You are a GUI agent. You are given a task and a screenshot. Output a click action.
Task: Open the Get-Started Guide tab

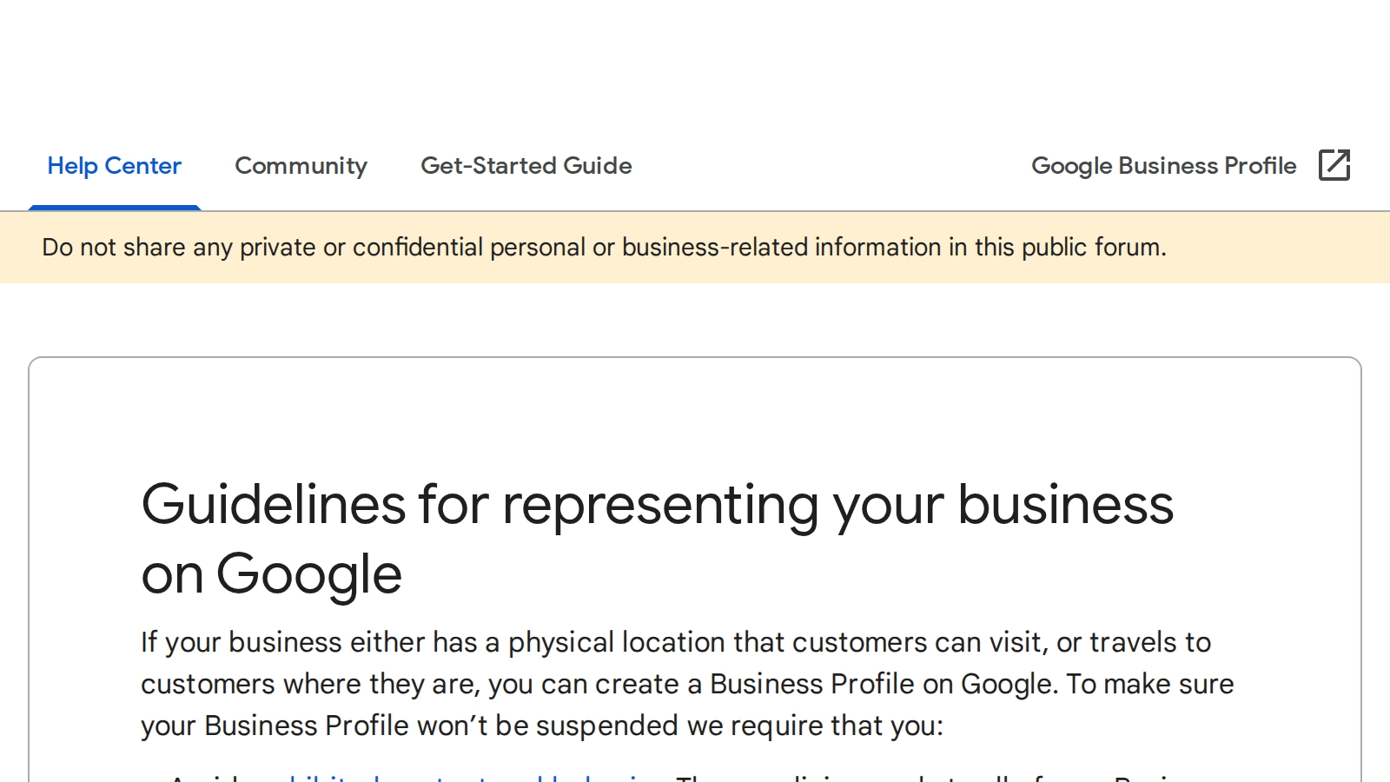point(526,166)
